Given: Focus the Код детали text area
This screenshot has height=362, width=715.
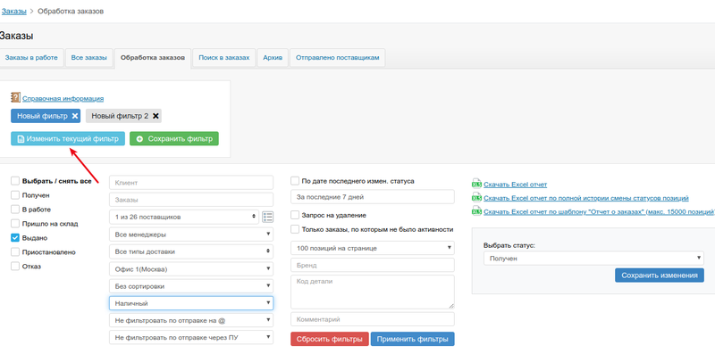Looking at the screenshot, I should coord(373,292).
